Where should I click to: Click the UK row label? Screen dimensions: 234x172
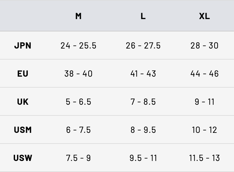tap(23, 102)
